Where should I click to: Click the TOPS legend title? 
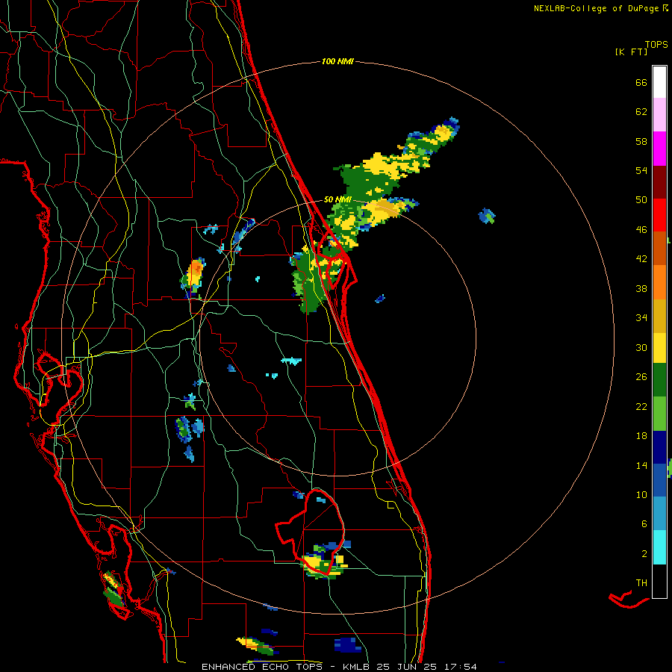click(x=656, y=45)
